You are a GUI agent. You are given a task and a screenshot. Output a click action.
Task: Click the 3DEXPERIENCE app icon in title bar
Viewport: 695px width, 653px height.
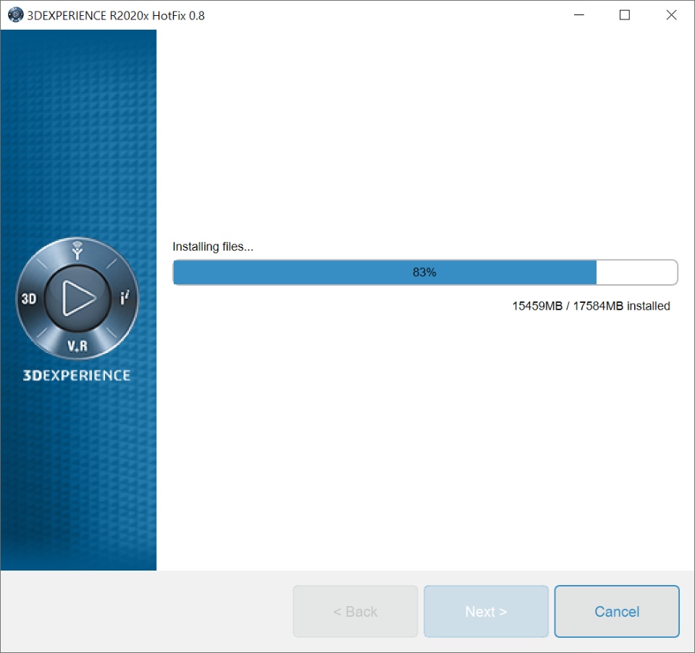coord(15,15)
